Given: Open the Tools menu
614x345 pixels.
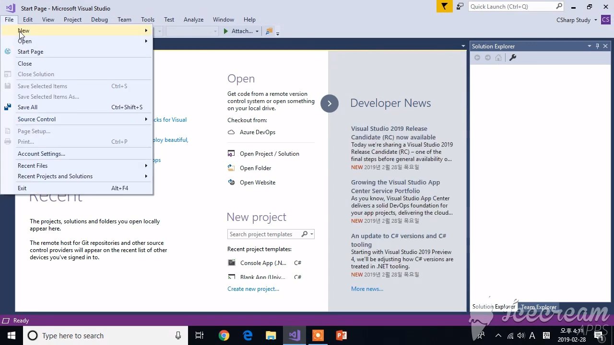Looking at the screenshot, I should pyautogui.click(x=148, y=20).
